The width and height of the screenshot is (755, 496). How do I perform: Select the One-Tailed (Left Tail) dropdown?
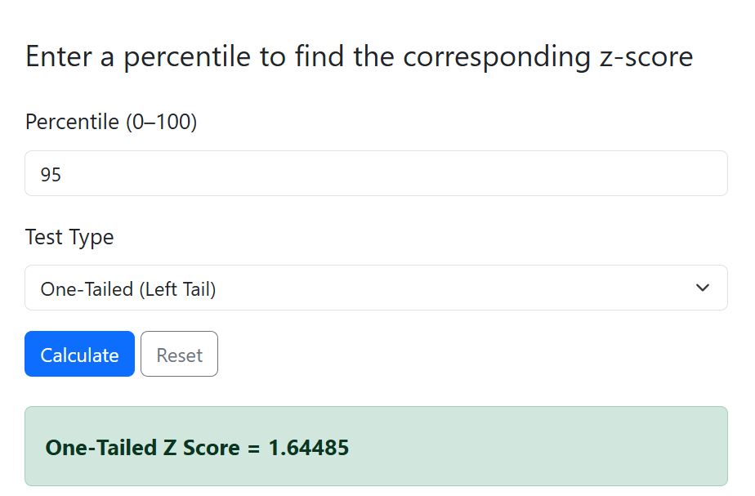[x=376, y=288]
